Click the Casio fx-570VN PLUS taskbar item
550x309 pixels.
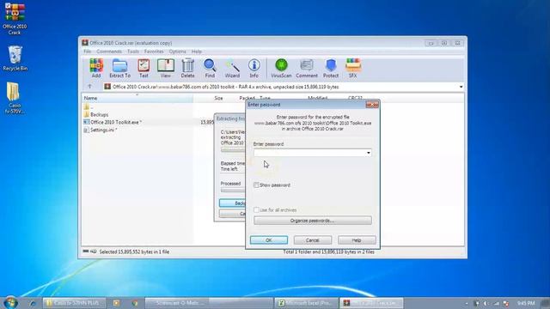75,303
